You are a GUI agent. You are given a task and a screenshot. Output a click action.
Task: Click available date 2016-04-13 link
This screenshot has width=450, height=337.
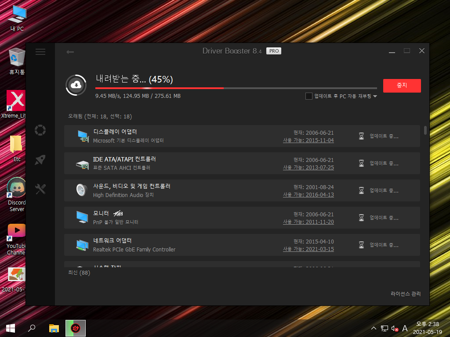tap(308, 194)
